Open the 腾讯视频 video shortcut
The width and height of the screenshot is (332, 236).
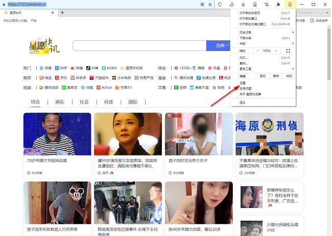tap(49, 88)
